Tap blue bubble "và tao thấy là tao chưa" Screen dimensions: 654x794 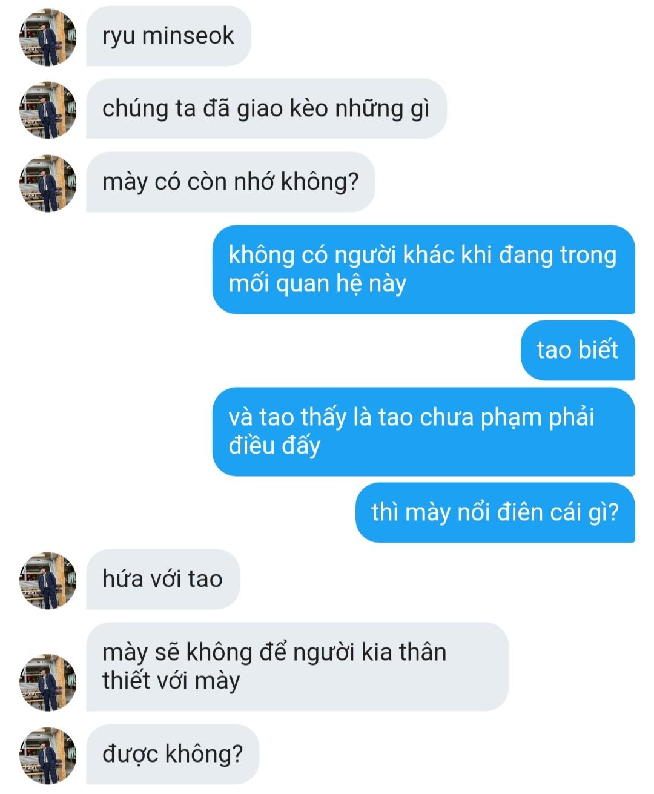click(x=423, y=432)
